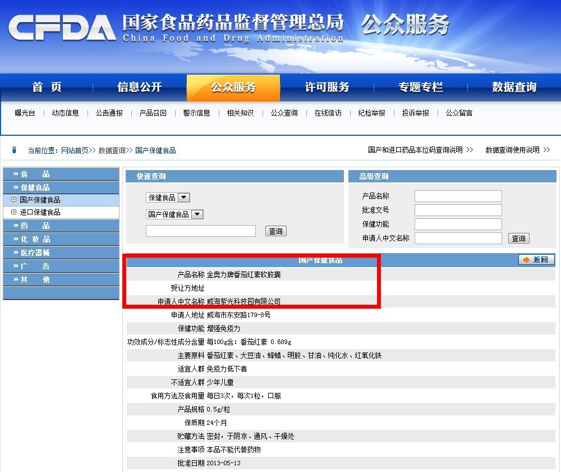Expand the 其他 sidebar section
The image size is (561, 472).
click(61, 279)
